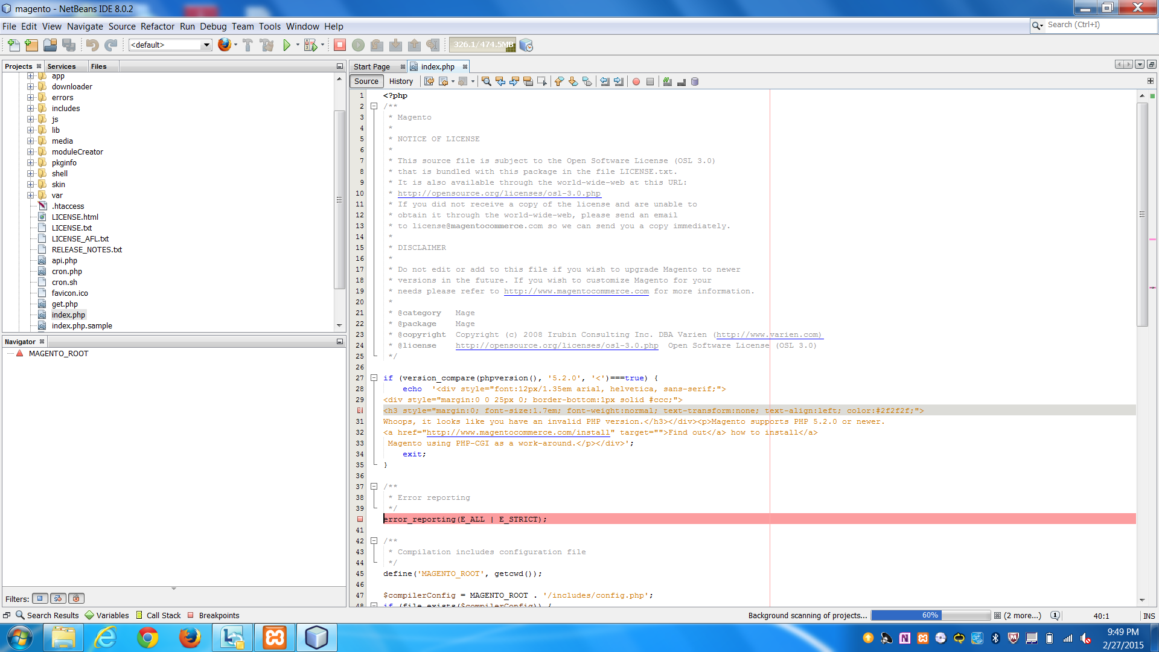Viewport: 1159px width, 652px height.
Task: Click the Uncomment line editor icon
Action: click(682, 81)
